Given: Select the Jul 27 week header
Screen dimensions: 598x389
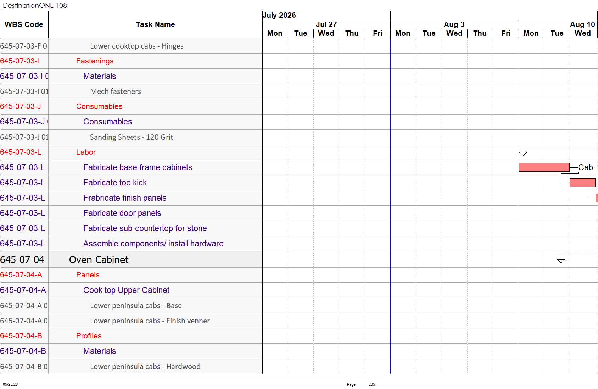Looking at the screenshot, I should (326, 24).
